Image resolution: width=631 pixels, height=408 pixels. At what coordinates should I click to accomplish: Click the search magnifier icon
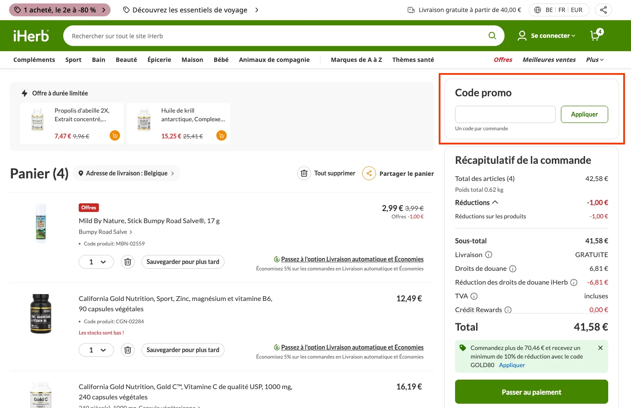[492, 36]
